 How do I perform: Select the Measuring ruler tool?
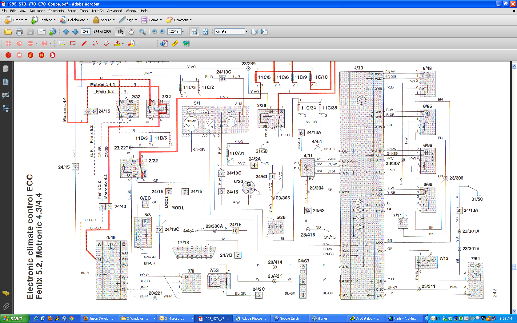175,43
